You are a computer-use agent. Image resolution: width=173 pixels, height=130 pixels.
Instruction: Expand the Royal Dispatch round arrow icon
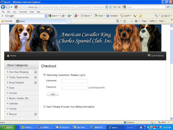36,83
